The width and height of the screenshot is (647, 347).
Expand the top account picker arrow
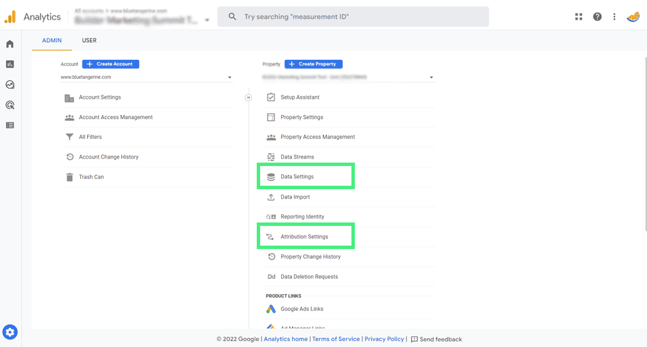pos(207,20)
